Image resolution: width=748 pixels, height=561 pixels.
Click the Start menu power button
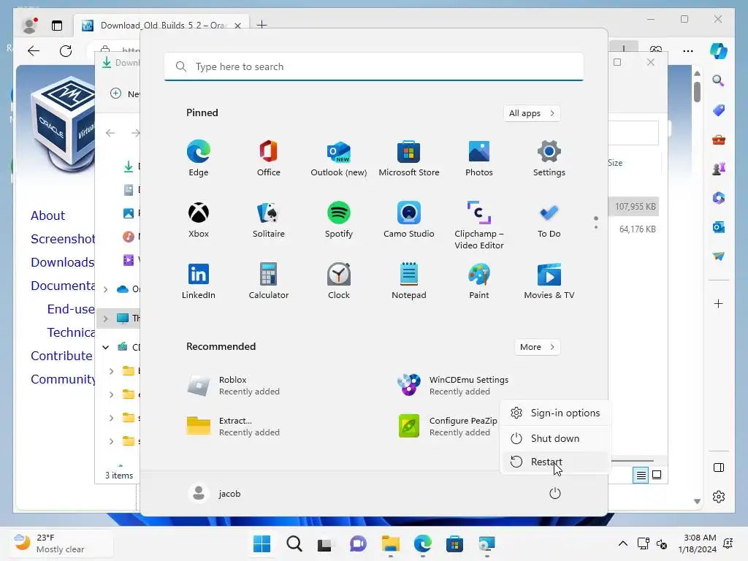(555, 493)
